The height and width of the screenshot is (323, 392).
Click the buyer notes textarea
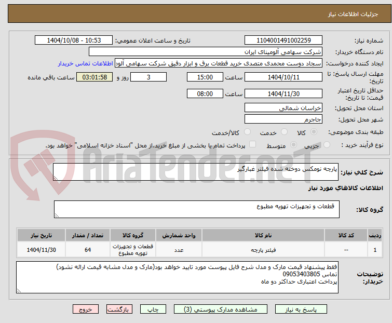coord(177,277)
